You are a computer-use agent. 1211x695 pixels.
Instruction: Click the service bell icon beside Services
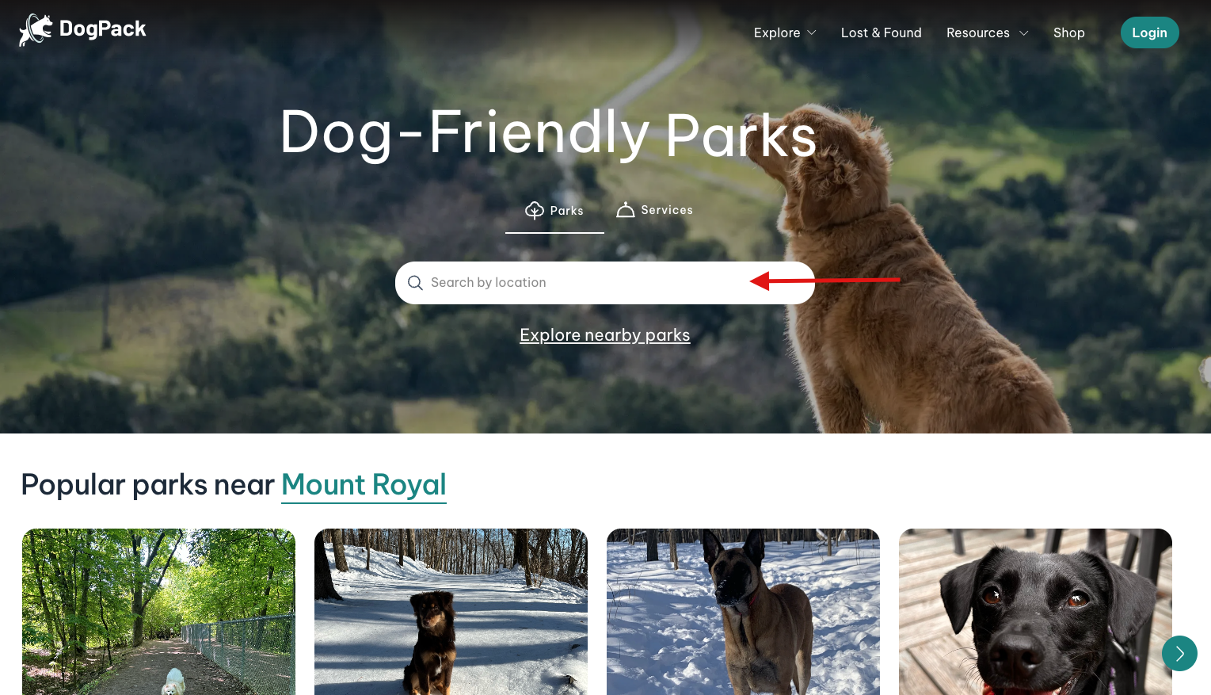(x=626, y=210)
